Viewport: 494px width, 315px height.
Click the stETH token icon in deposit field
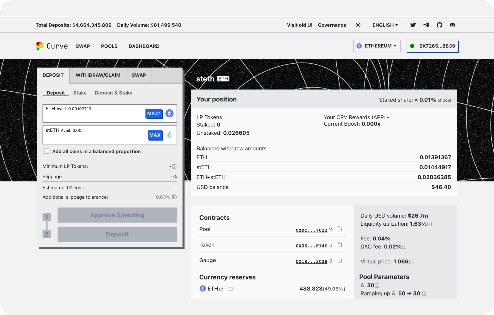(170, 135)
